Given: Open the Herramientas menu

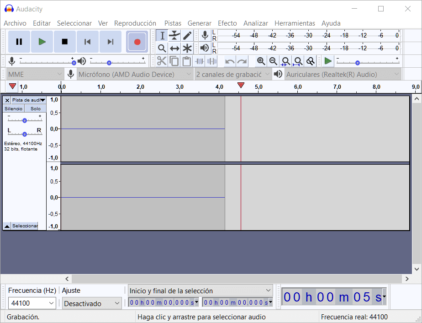Looking at the screenshot, I should [295, 23].
